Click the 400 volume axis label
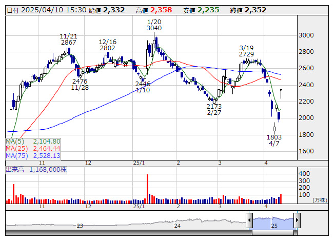Screen dimensions: 335x241 coord(304,173)
